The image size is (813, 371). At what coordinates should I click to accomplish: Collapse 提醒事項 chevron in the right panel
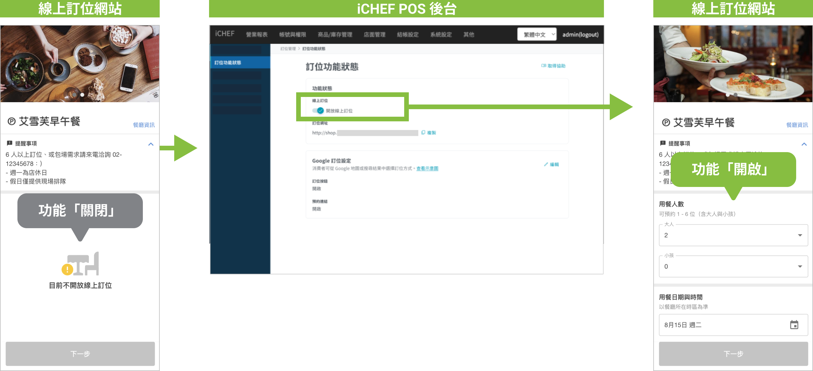804,144
